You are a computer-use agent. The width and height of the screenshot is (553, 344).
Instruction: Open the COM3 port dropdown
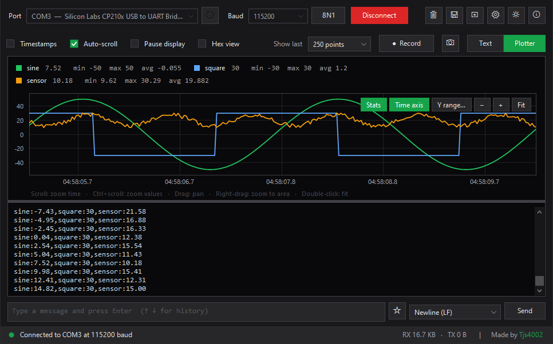click(x=112, y=16)
